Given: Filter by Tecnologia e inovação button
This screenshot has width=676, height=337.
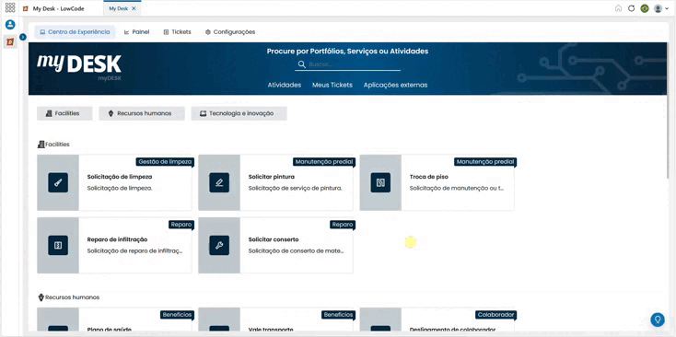Looking at the screenshot, I should coord(239,113).
